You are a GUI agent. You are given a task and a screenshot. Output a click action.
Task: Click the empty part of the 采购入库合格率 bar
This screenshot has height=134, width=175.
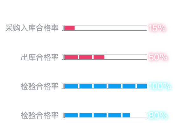111,28
